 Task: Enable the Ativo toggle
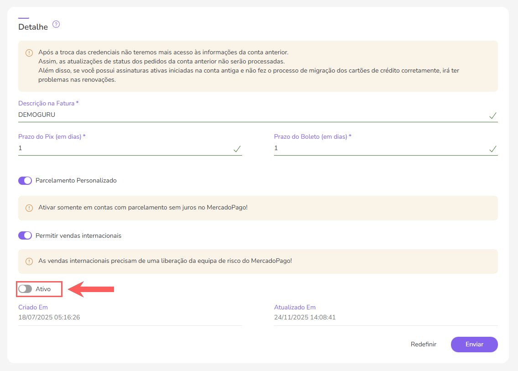[x=25, y=289]
